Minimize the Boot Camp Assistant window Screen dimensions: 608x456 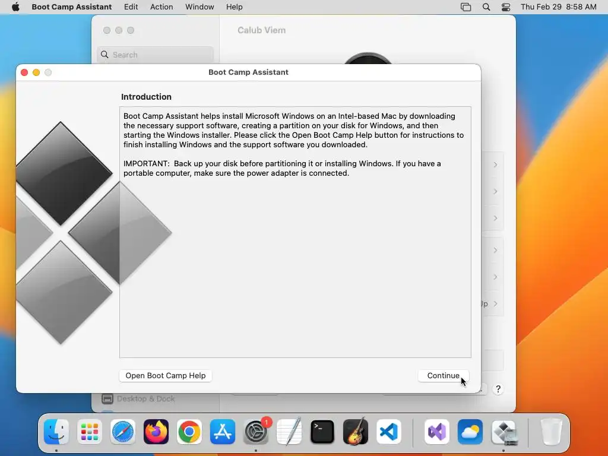coord(36,72)
